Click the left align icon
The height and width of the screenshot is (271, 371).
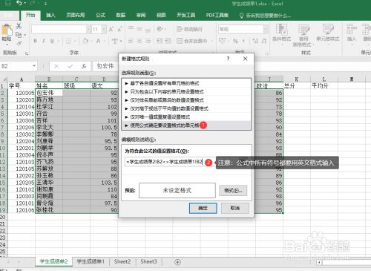pos(131,41)
